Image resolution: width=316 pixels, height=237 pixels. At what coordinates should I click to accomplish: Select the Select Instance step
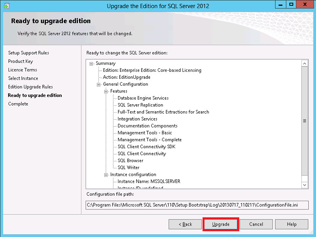click(x=23, y=78)
